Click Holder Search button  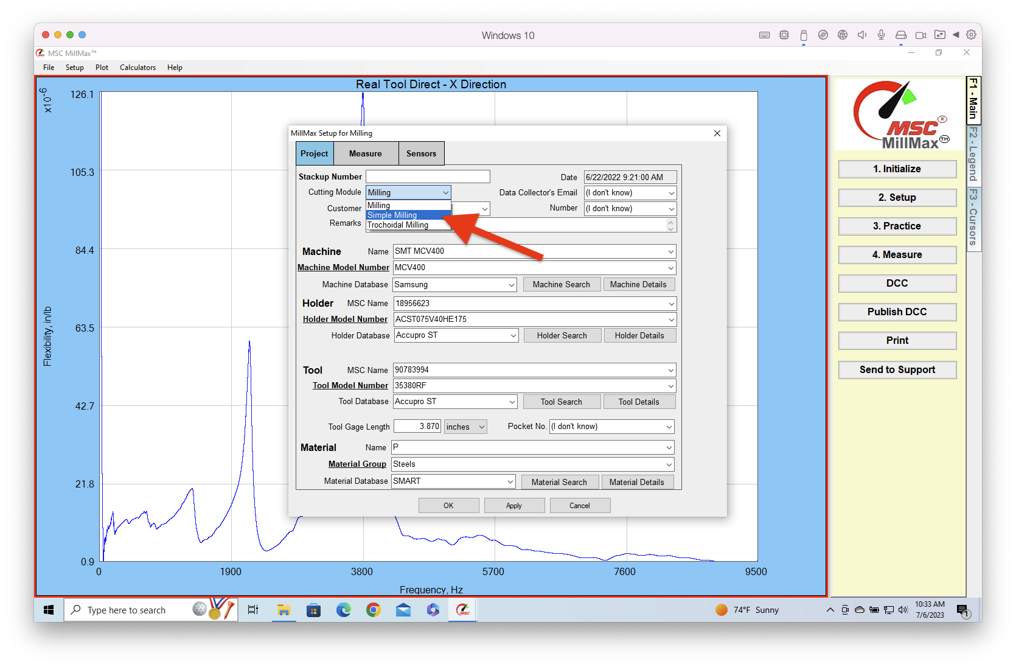[x=562, y=335]
